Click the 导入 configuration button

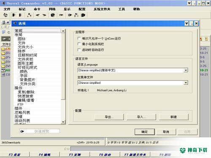(x=141, y=117)
